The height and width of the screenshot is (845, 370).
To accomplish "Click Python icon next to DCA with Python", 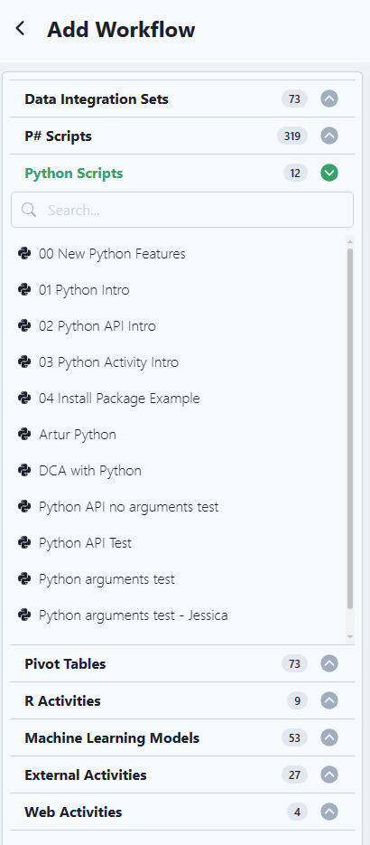I will pyautogui.click(x=24, y=470).
